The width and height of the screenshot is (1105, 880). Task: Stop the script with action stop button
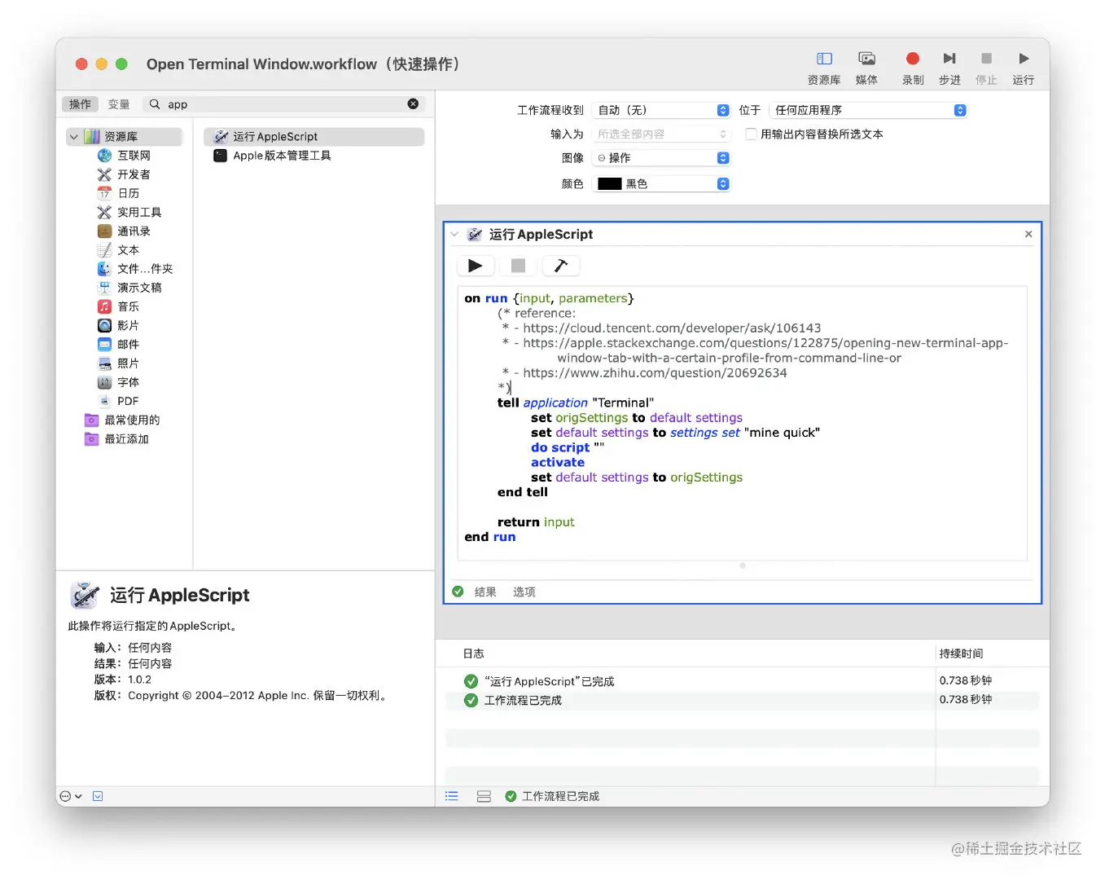click(518, 266)
